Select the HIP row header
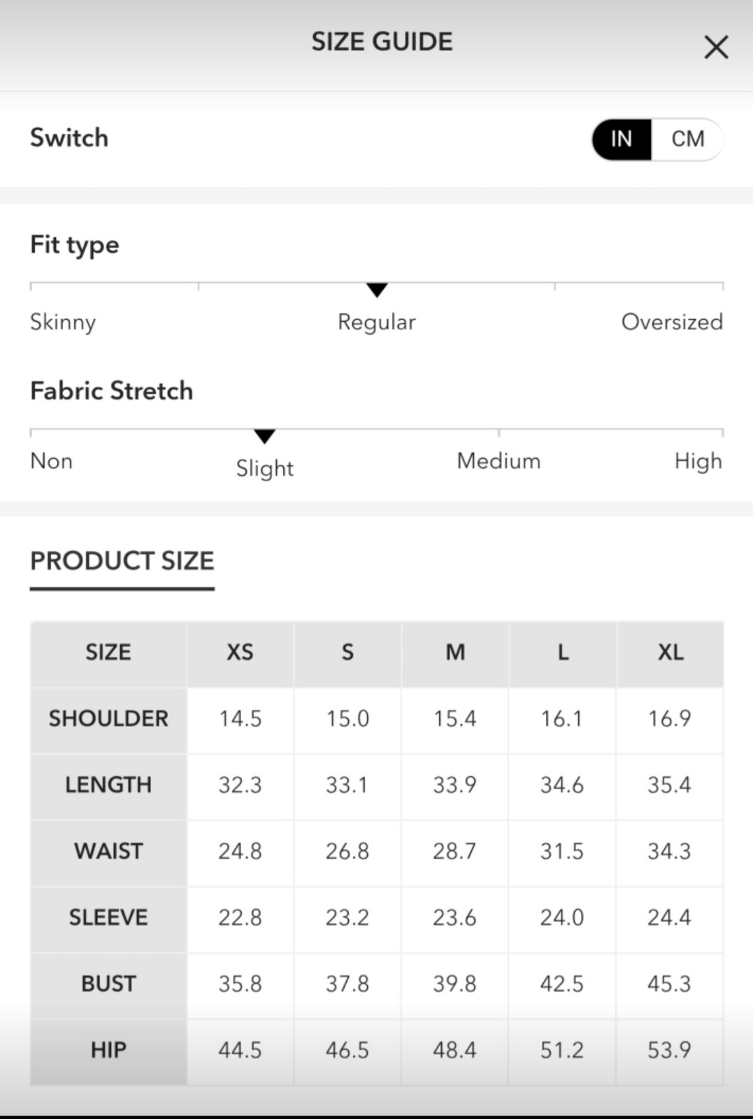The width and height of the screenshot is (753, 1119). click(x=108, y=1050)
